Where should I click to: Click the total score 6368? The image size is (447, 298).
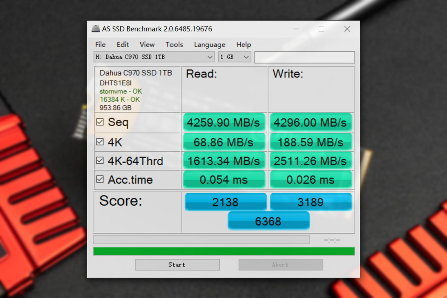tap(268, 221)
